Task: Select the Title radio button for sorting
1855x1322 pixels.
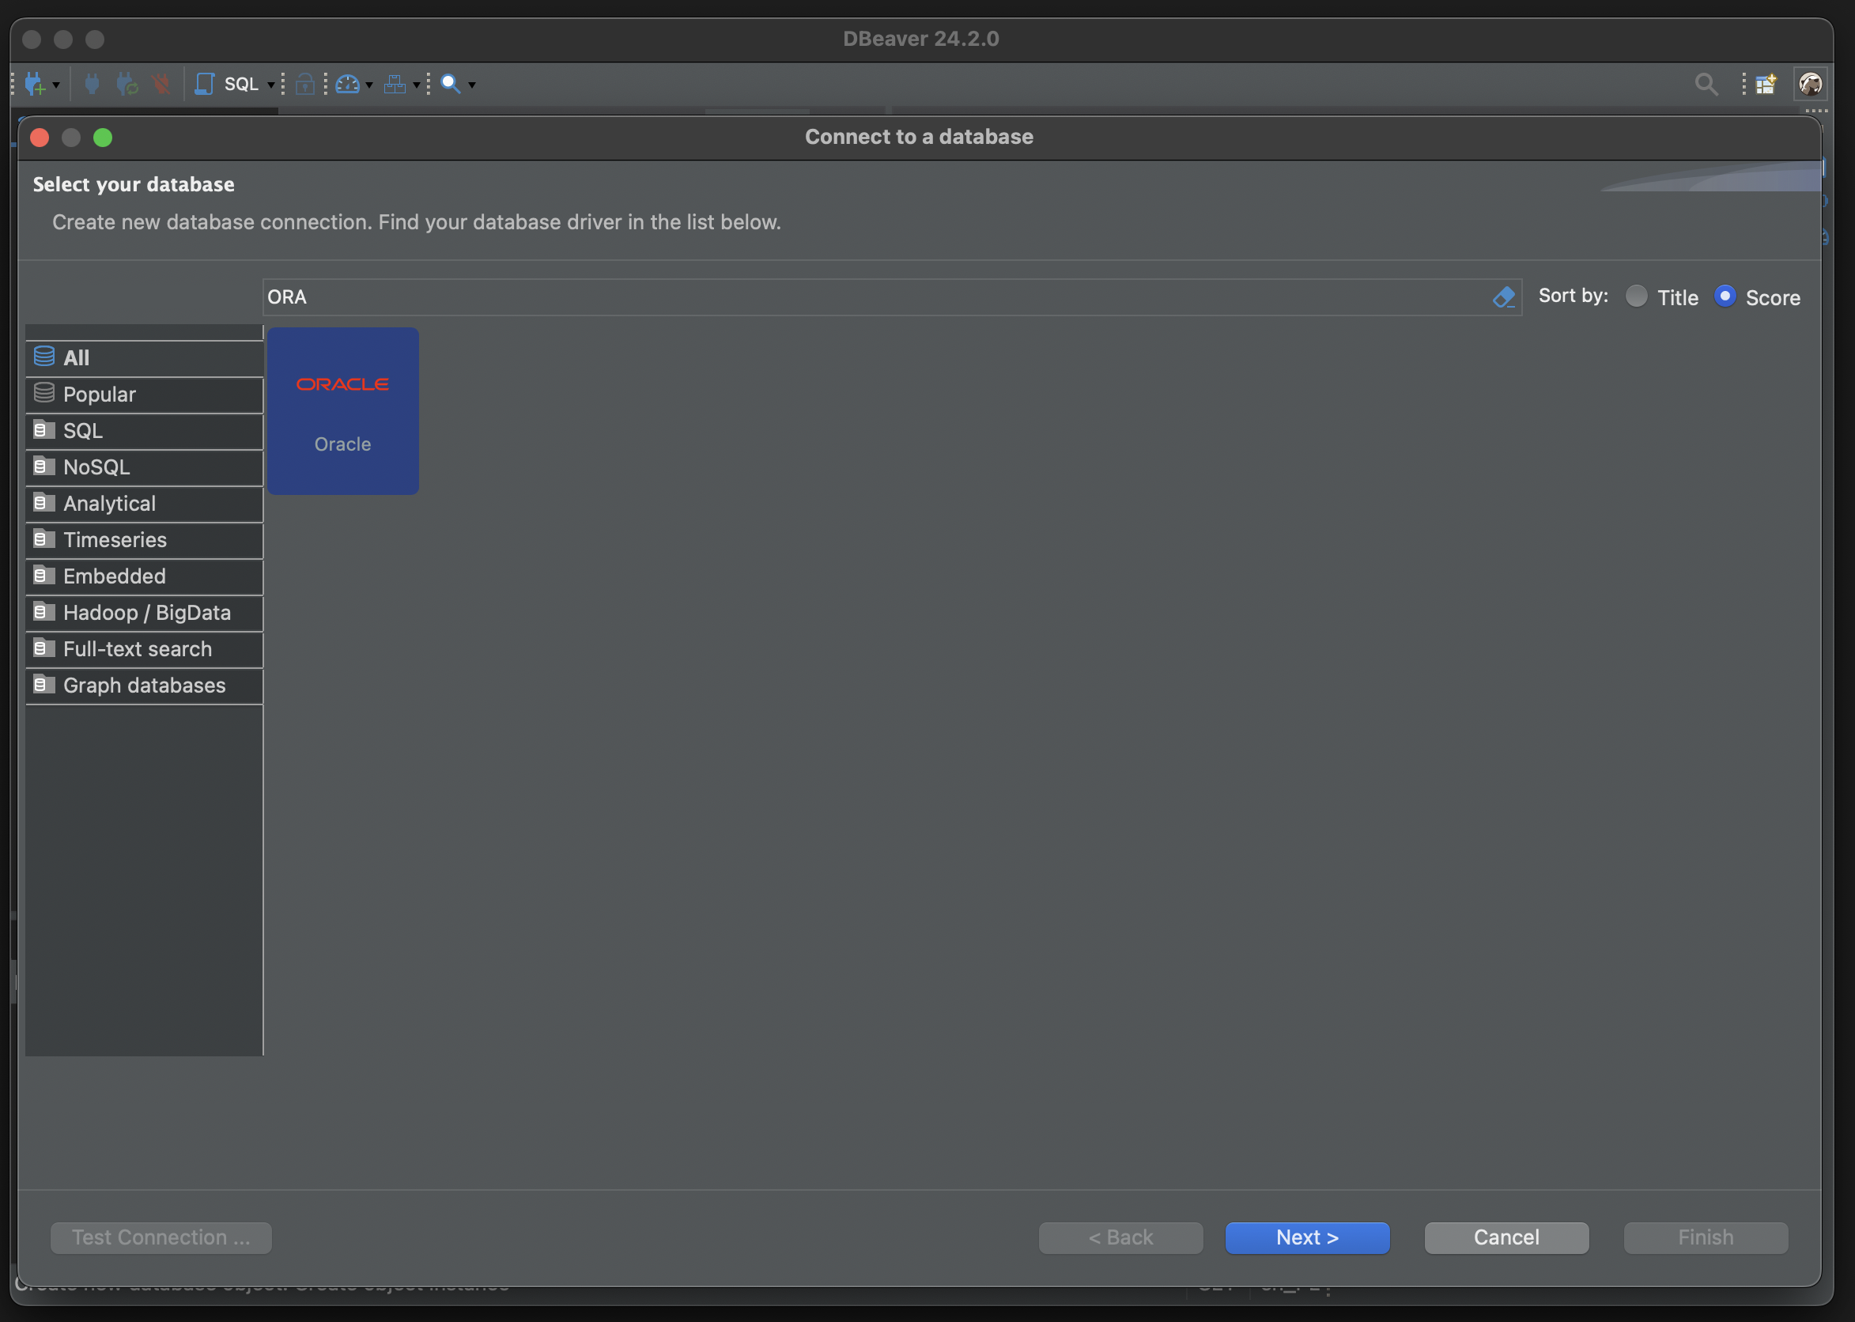Action: coord(1636,297)
